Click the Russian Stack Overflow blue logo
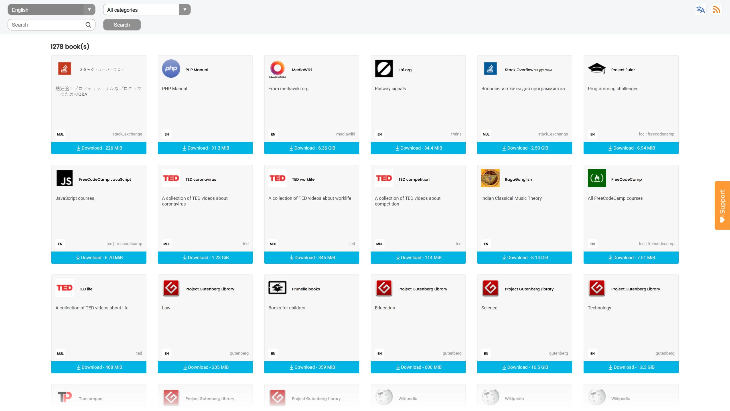 coord(490,68)
